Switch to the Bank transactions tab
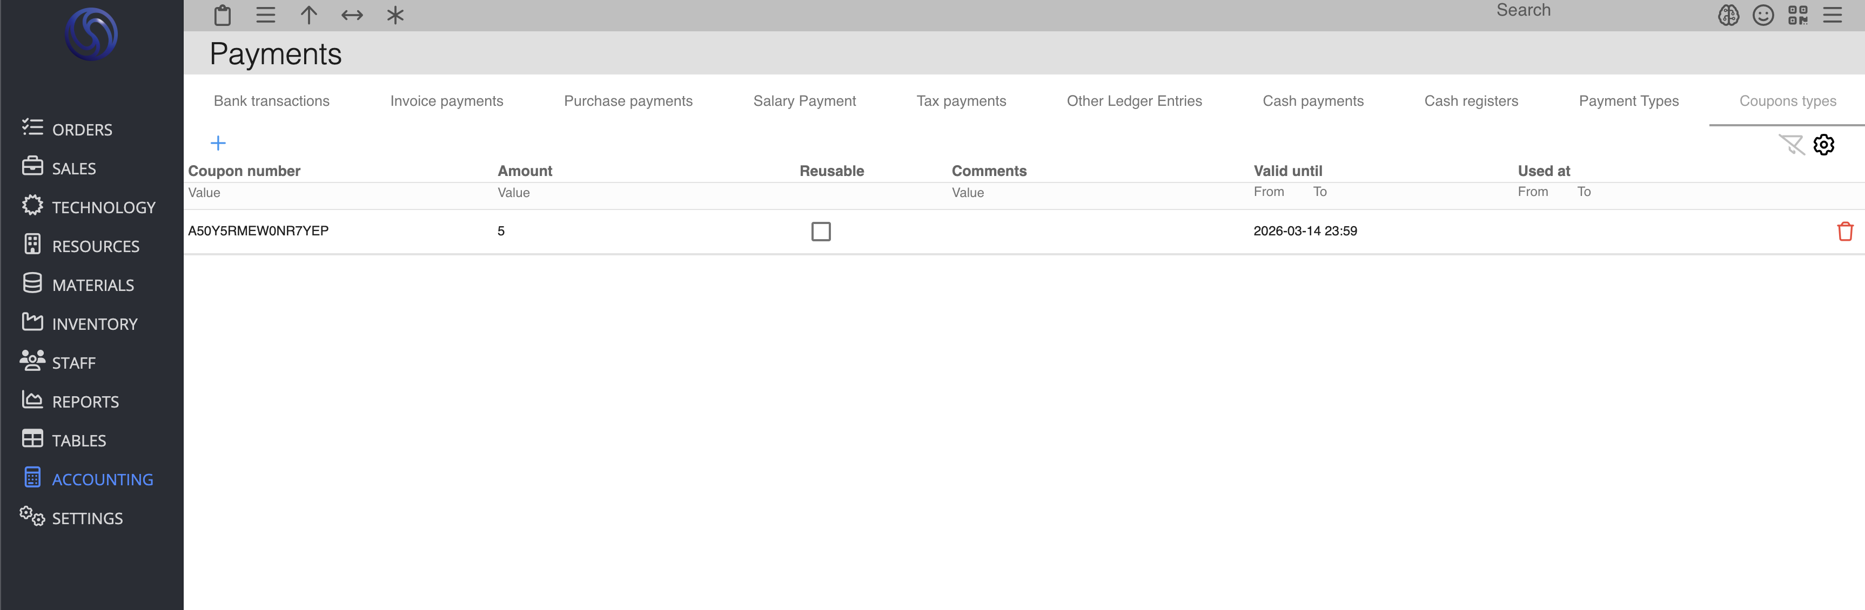The width and height of the screenshot is (1865, 610). 272,101
